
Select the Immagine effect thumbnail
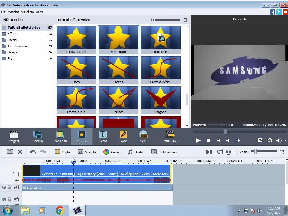pos(161,40)
